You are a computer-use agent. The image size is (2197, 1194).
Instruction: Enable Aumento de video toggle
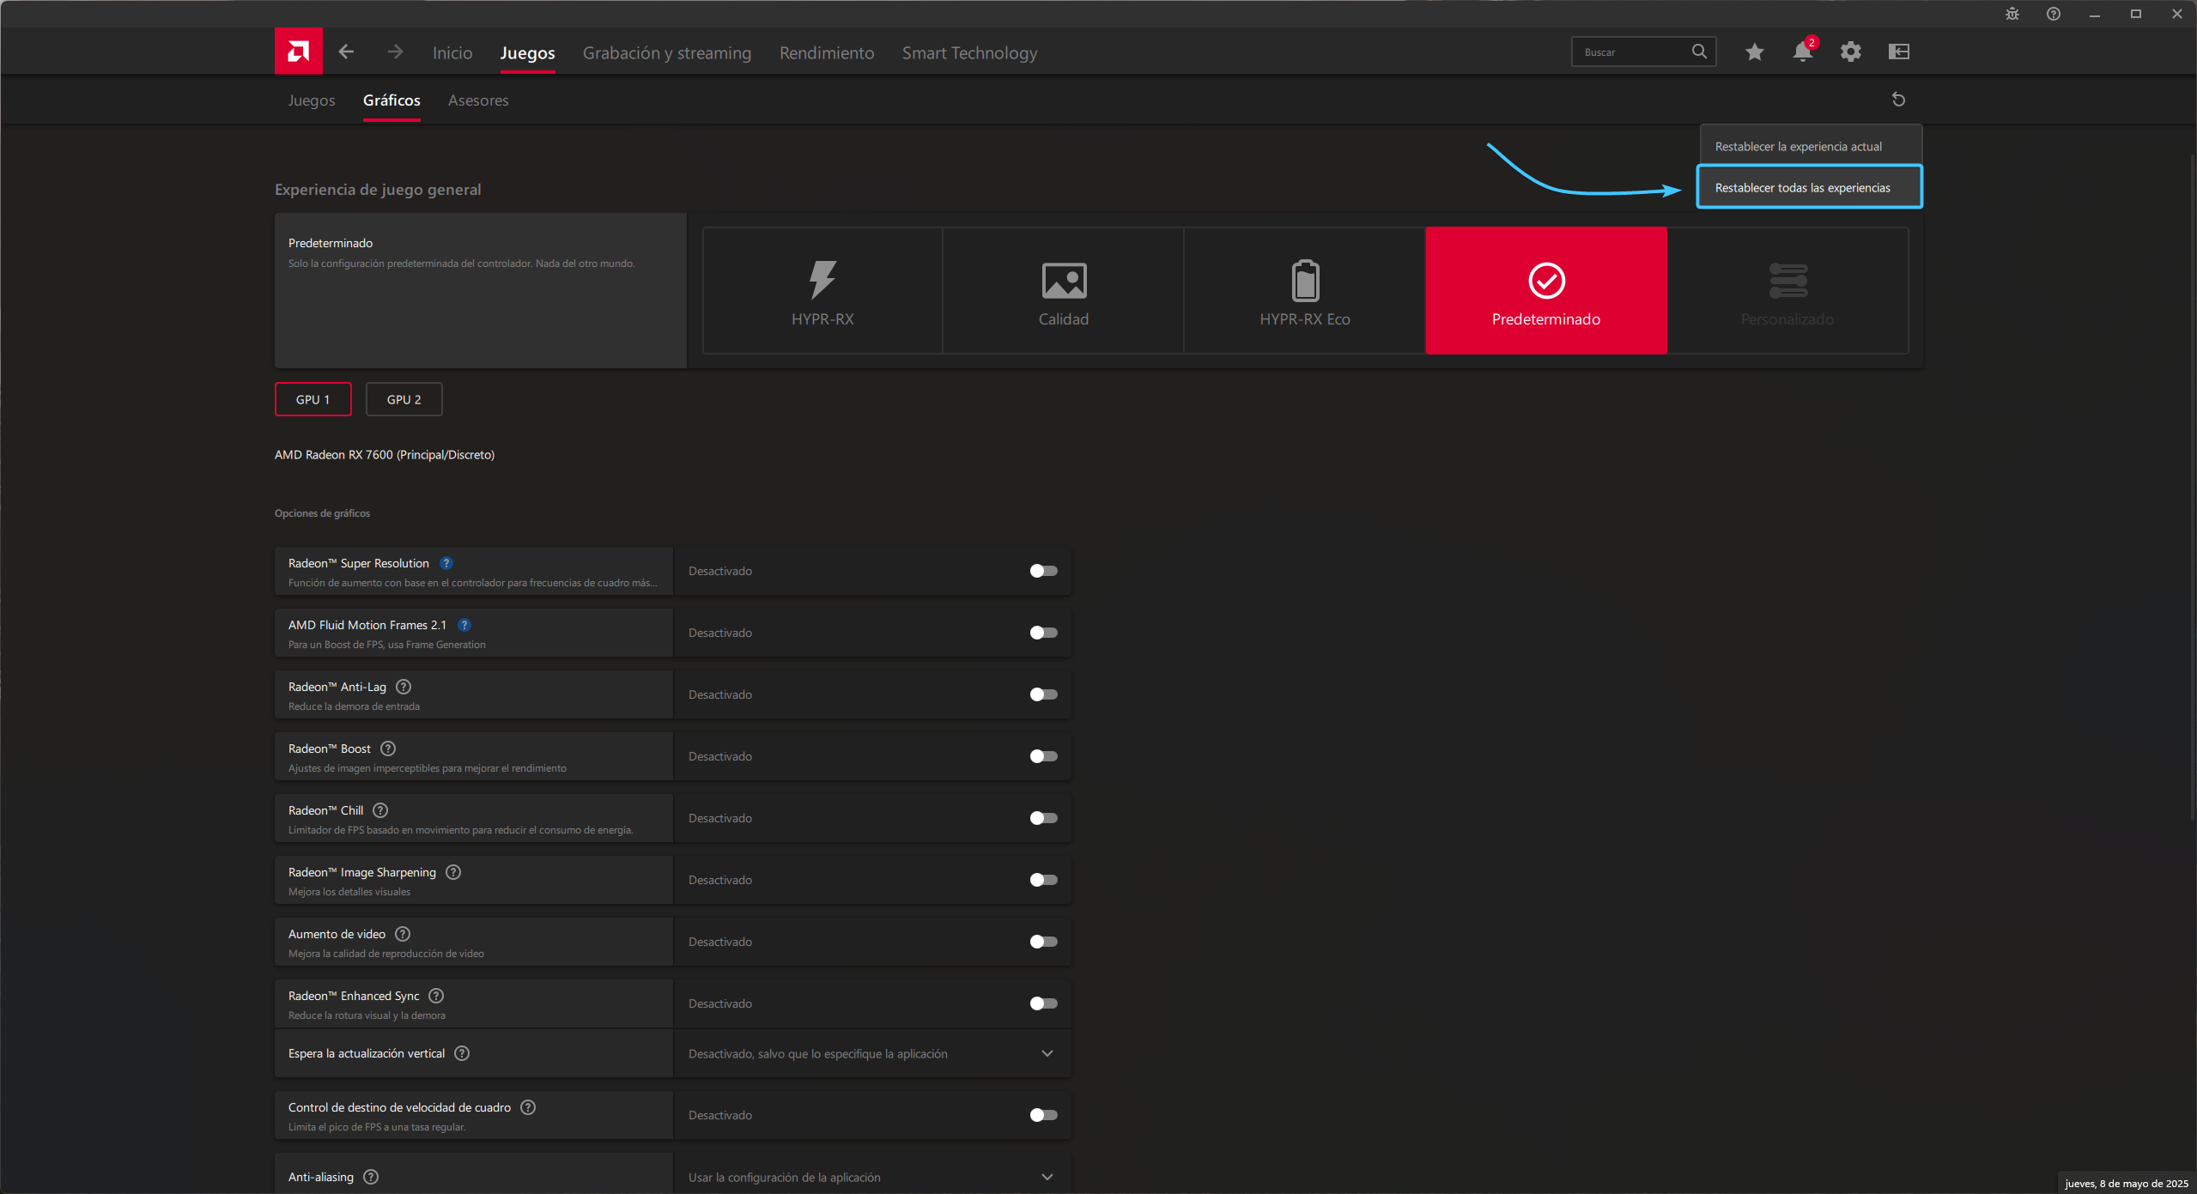(1043, 942)
